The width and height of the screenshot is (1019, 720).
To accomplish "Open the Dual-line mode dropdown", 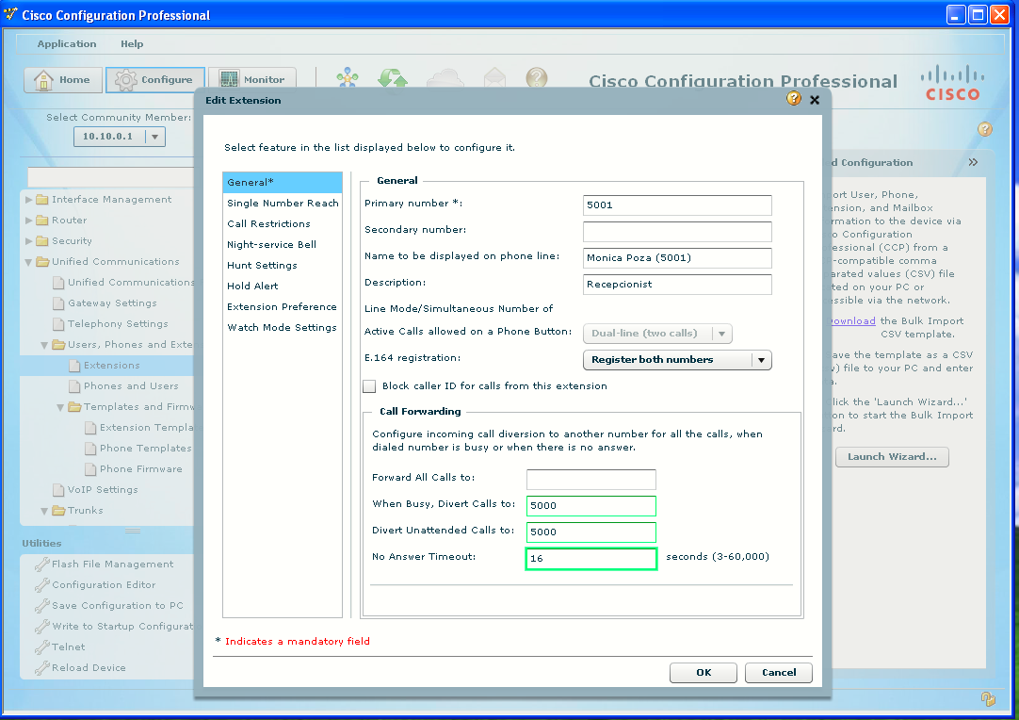I will (x=657, y=334).
